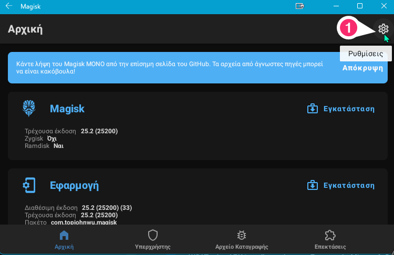Click install icon in Εφαρμογή card

pos(313,185)
